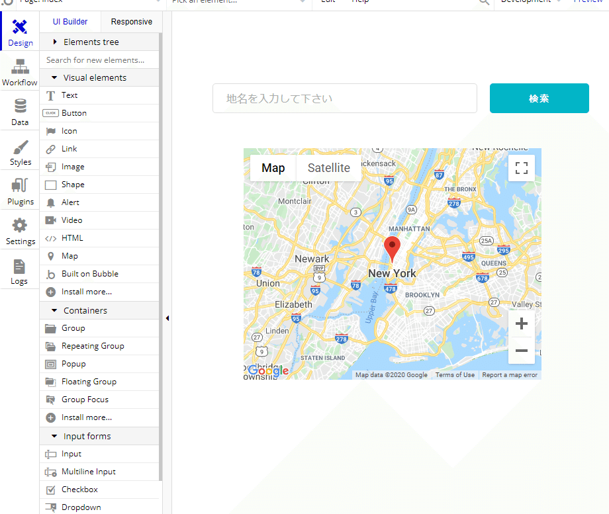Viewport: 609px width, 514px height.
Task: Open the Google logo link on map
Action: point(268,370)
